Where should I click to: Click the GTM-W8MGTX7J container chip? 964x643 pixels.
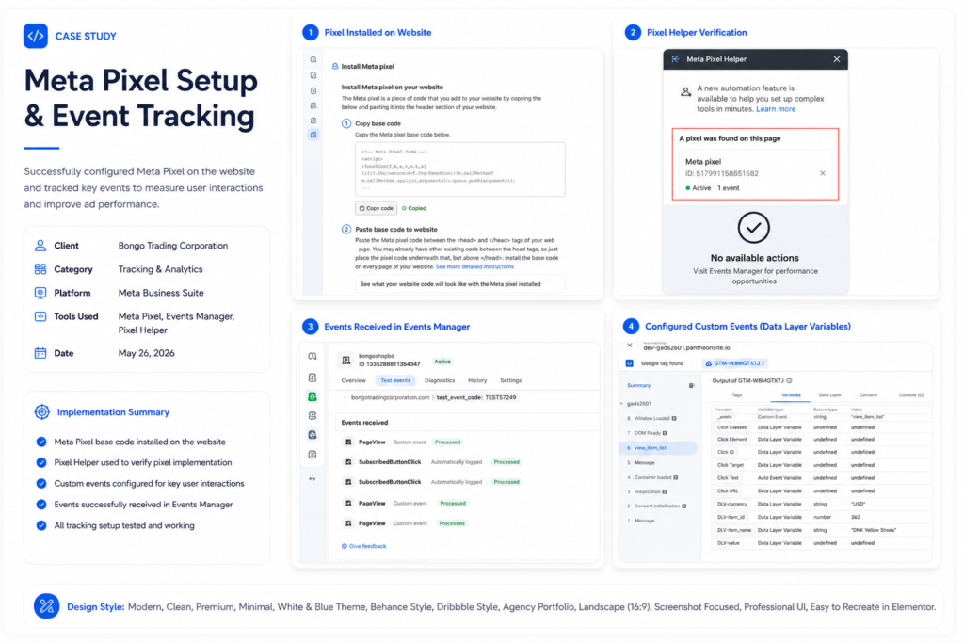[734, 363]
